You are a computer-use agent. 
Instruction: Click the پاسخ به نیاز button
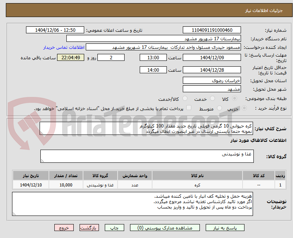pyautogui.click(x=225, y=228)
